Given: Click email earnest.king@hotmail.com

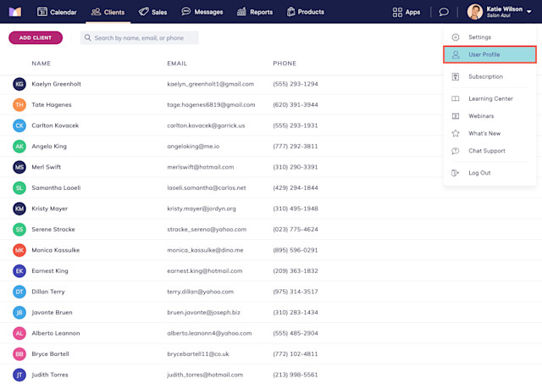Looking at the screenshot, I should [205, 271].
